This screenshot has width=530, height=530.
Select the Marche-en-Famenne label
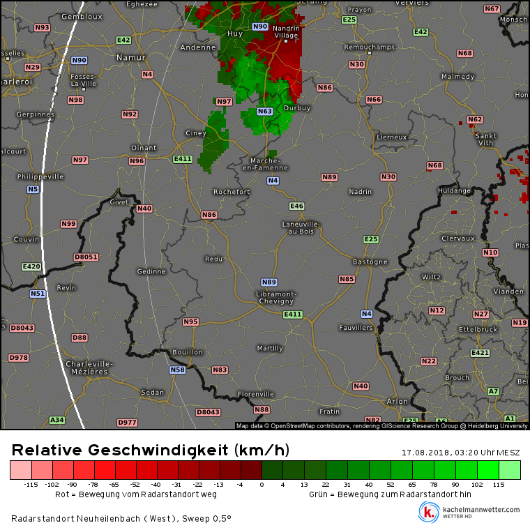click(265, 164)
